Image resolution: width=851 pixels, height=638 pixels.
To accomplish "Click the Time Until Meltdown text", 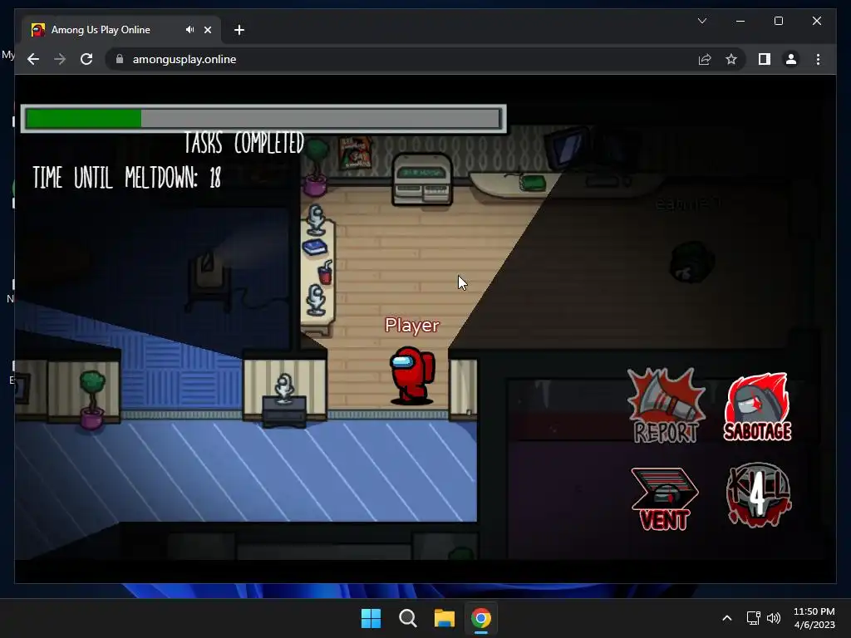I will tap(127, 178).
